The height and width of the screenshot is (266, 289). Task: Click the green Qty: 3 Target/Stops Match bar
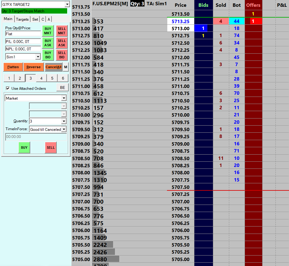click(34, 11)
